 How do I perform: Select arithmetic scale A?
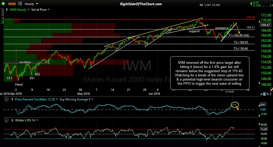[x=262, y=94]
